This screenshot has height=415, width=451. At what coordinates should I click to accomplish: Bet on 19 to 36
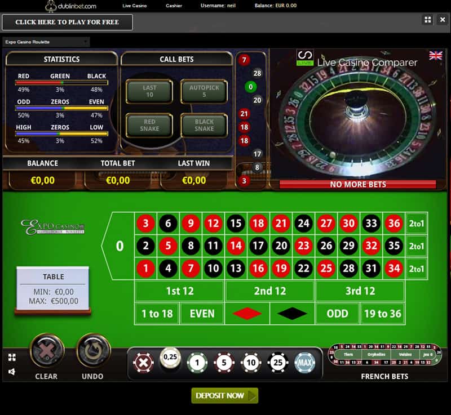383,314
